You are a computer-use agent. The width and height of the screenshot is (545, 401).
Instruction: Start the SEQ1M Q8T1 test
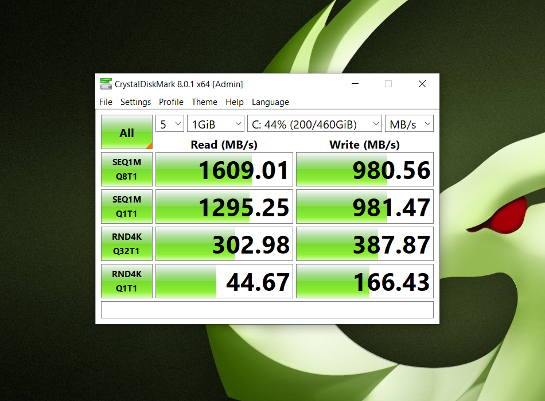coord(127,169)
